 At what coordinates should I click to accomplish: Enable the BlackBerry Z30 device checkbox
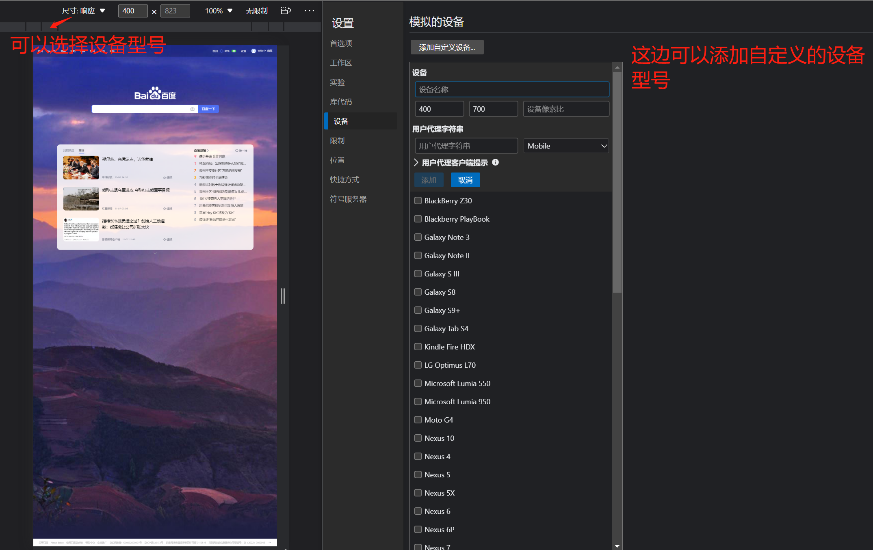(x=418, y=201)
